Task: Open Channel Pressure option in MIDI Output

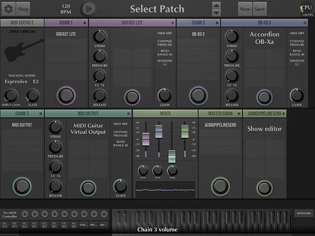Action: point(120,133)
